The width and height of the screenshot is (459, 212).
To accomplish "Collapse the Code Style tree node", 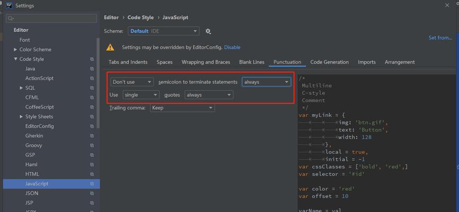I will tap(15, 59).
